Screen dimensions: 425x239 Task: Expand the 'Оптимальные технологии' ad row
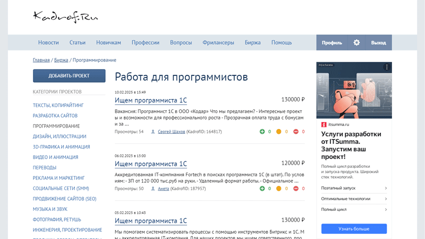pos(354,199)
